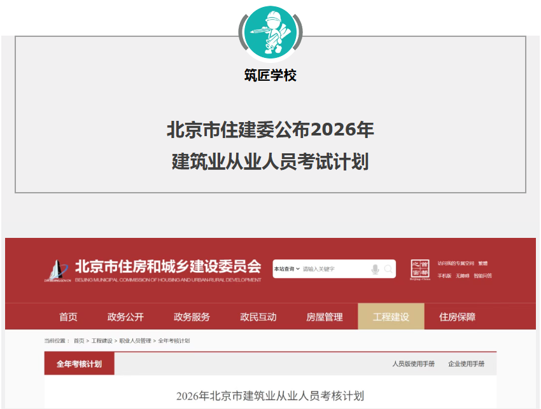
Task: Open the 房屋管理 navigation item
Action: (x=324, y=317)
